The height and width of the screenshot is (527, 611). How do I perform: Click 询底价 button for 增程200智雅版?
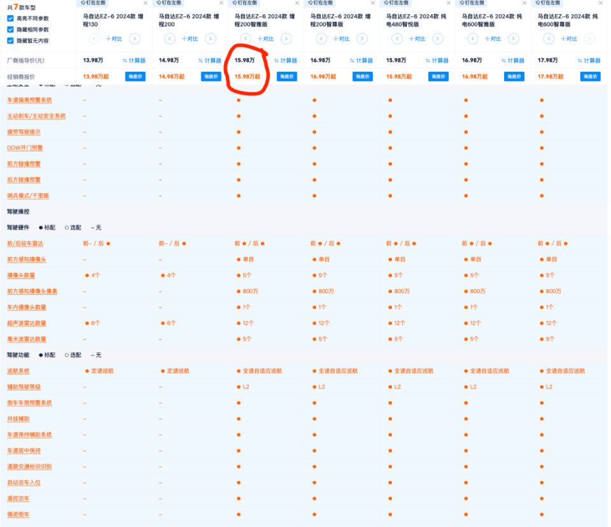pyautogui.click(x=287, y=77)
